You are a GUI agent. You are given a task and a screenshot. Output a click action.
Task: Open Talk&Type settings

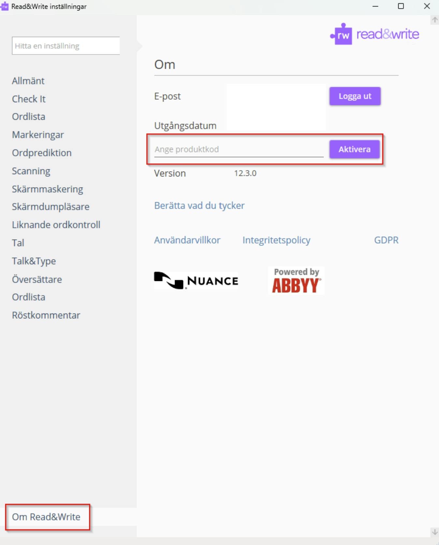(34, 261)
